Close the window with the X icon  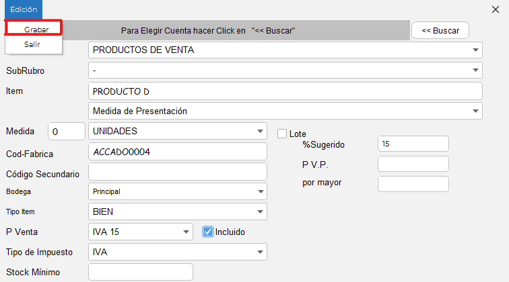496,9
